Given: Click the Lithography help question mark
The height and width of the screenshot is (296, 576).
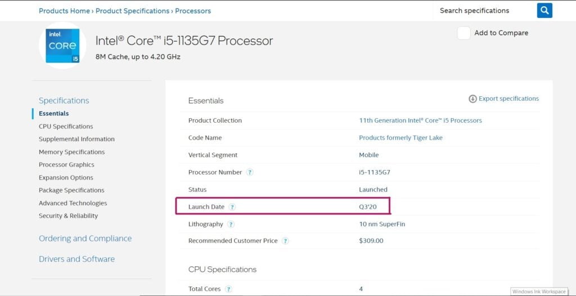Looking at the screenshot, I should (231, 225).
